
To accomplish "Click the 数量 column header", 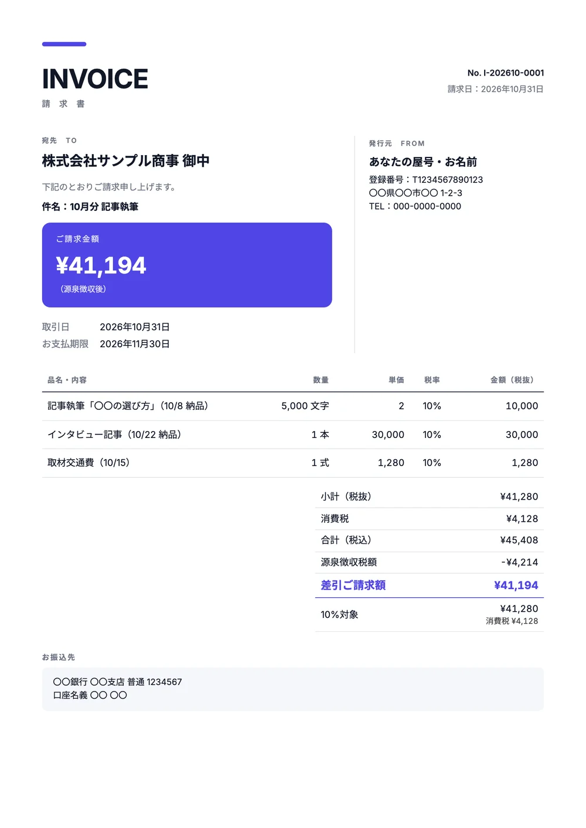I will coord(321,380).
